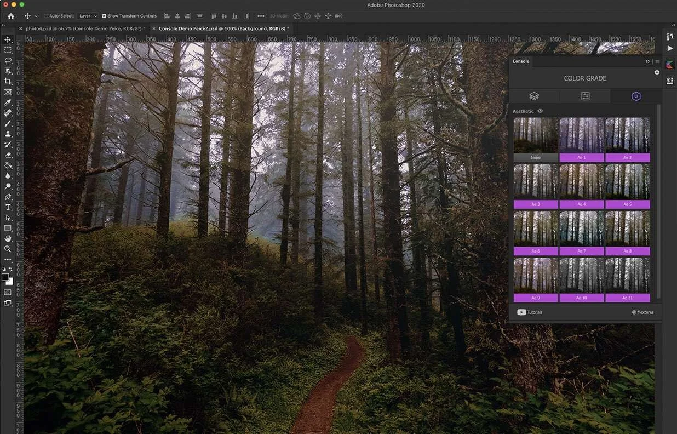Open the Tutorials link
Viewport: 677px width, 434px height.
[x=530, y=312]
